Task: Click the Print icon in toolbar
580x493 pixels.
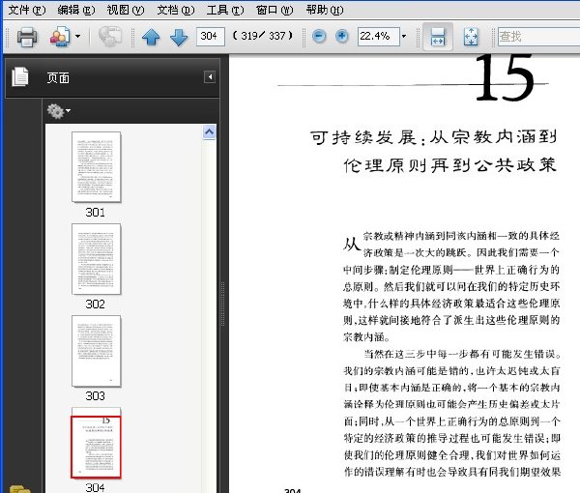Action: coord(27,37)
